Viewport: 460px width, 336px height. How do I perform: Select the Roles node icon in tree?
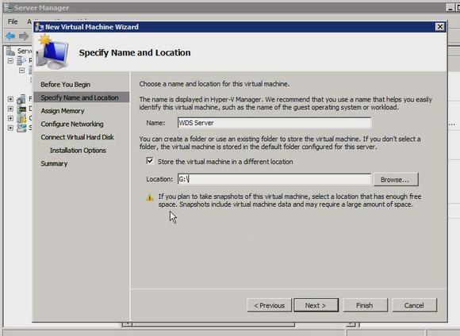point(21,61)
